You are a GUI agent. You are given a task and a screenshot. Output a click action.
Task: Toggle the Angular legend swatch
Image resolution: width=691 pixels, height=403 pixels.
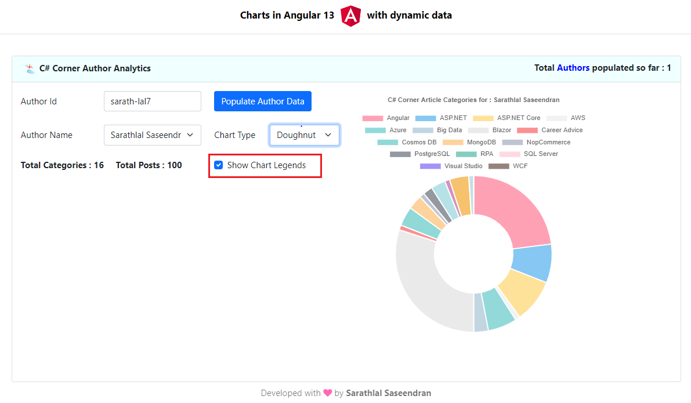coord(372,118)
